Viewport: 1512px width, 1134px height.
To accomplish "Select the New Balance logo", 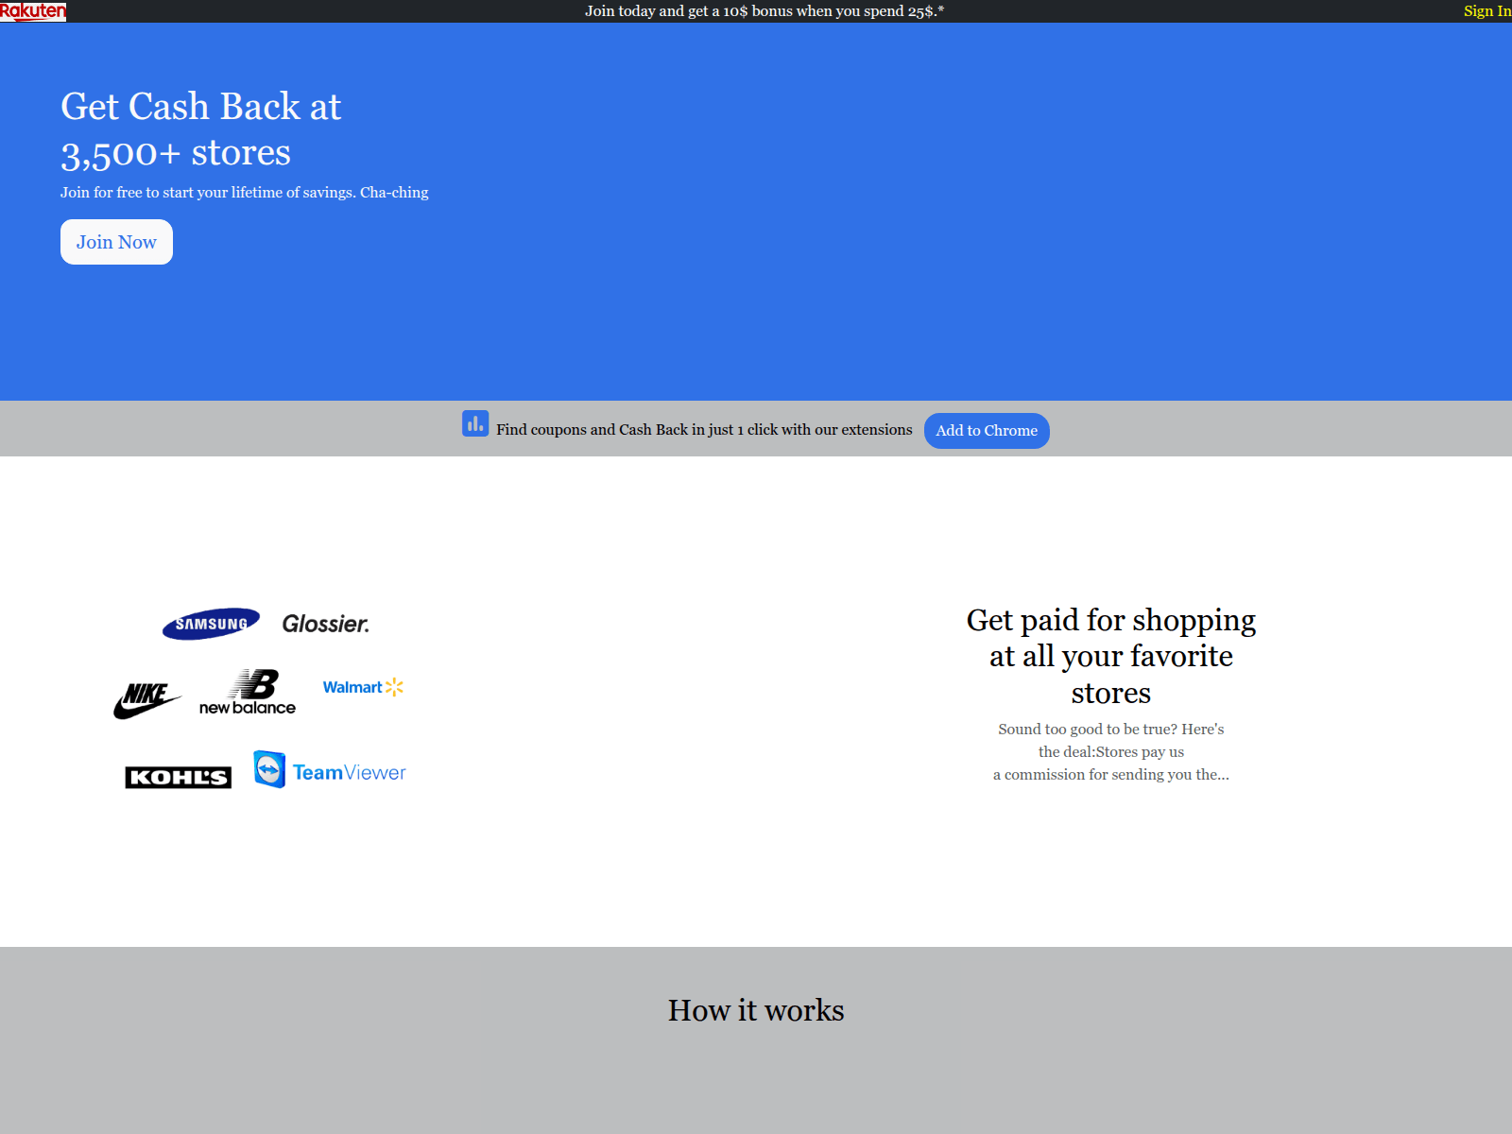I will 248,692.
